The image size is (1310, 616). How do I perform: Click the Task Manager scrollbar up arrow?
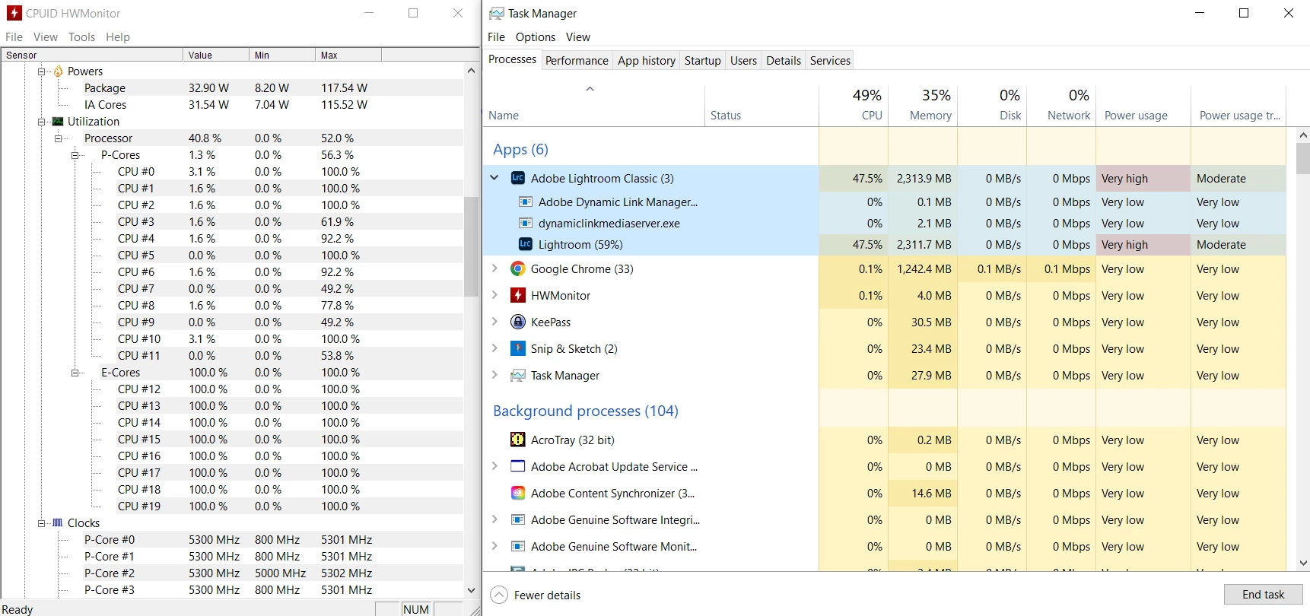(x=1303, y=135)
